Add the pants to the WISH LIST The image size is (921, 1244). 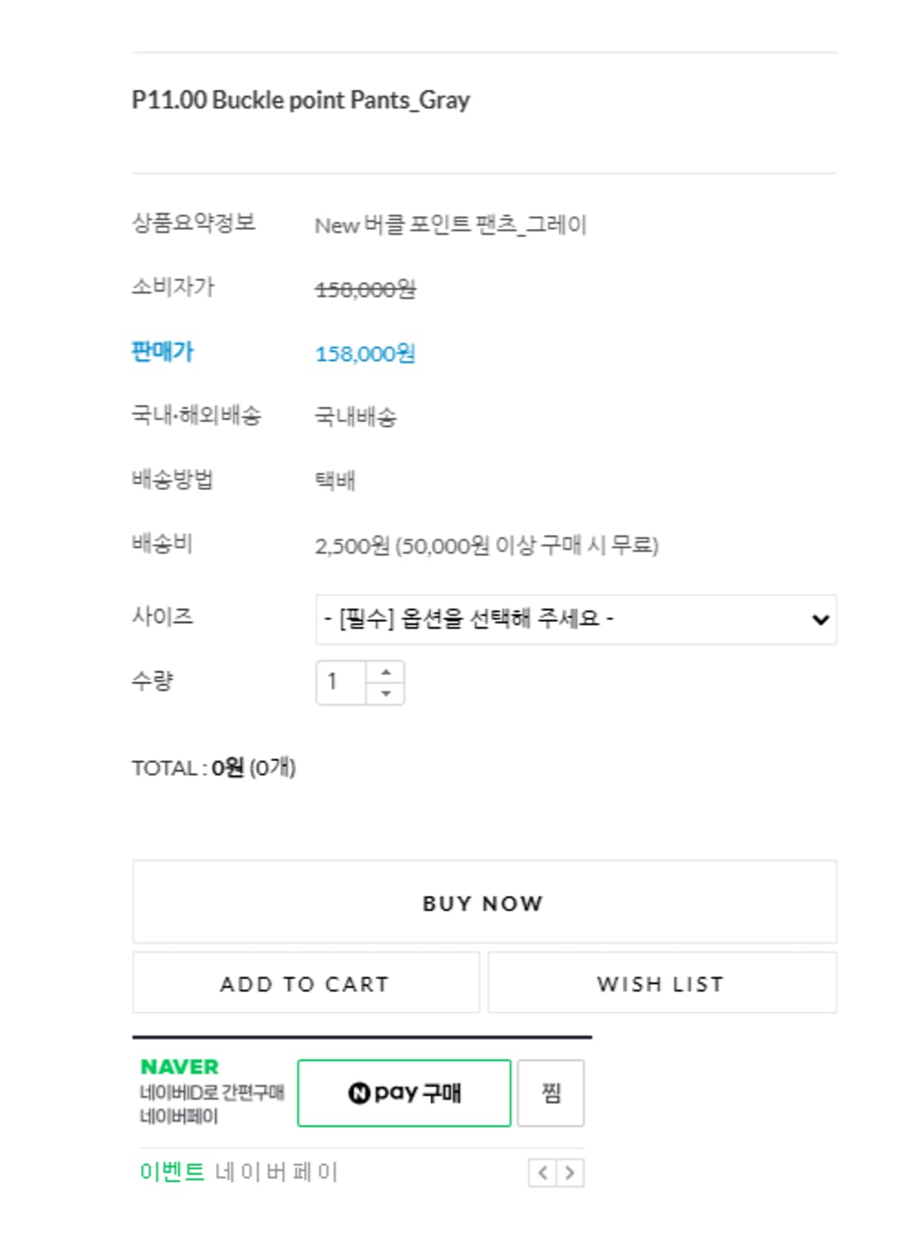pos(662,984)
